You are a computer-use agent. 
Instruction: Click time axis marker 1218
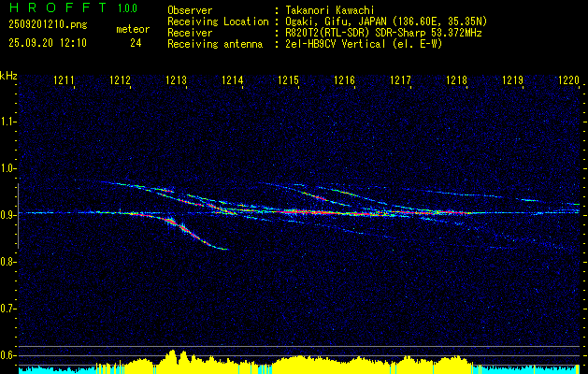pos(457,79)
